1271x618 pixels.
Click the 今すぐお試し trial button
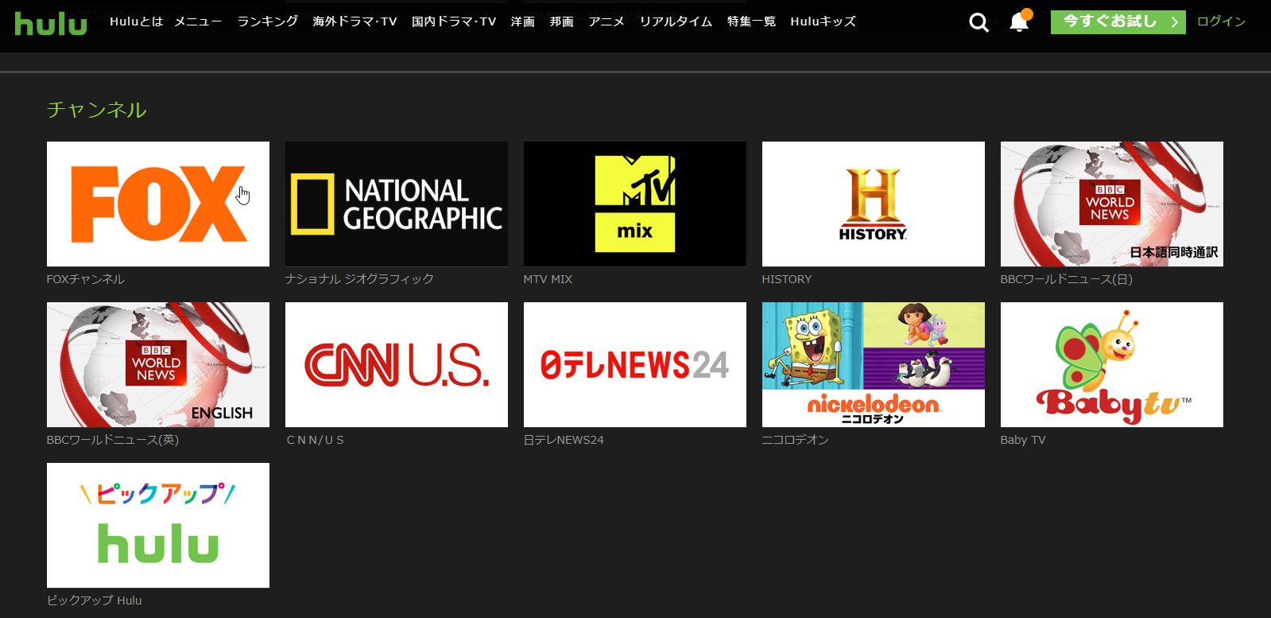pos(1118,22)
